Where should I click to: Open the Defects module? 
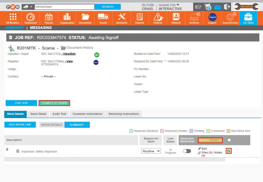click(x=157, y=18)
